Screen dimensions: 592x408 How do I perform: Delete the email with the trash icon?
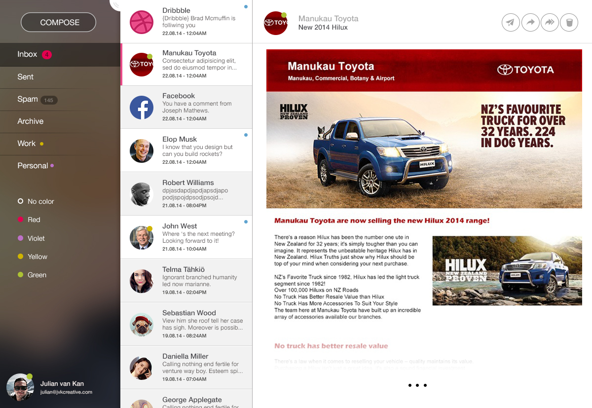click(569, 22)
